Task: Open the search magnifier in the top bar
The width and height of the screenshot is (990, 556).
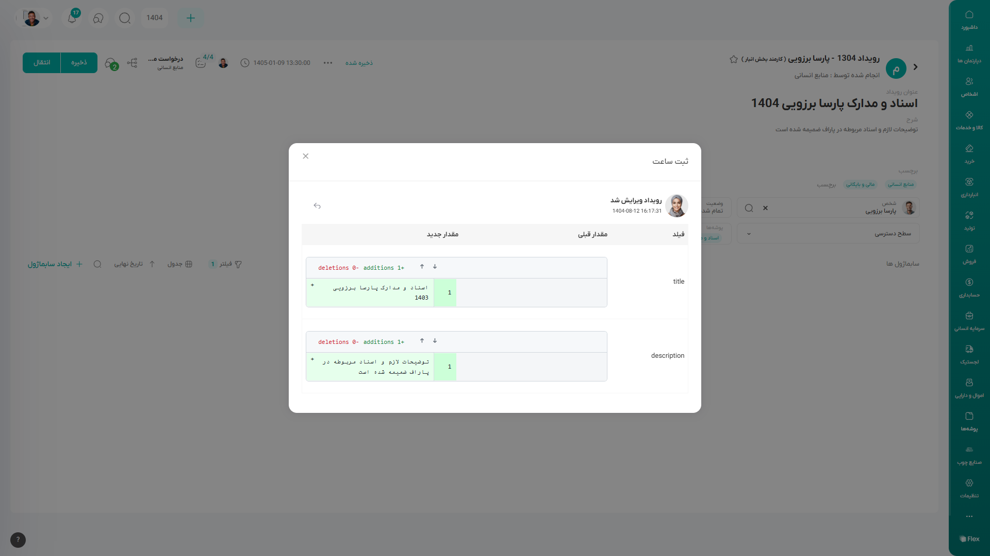Action: point(125,18)
